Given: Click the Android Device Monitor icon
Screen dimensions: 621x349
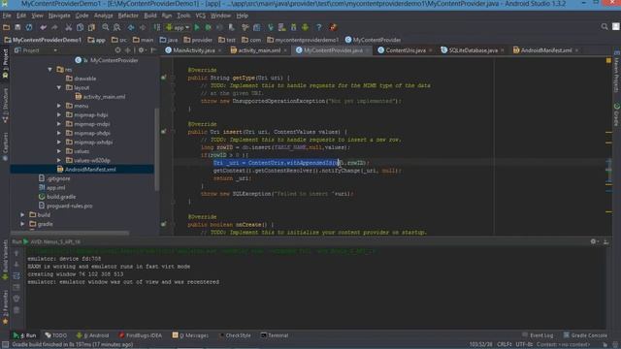Looking at the screenshot, I should coord(305,27).
